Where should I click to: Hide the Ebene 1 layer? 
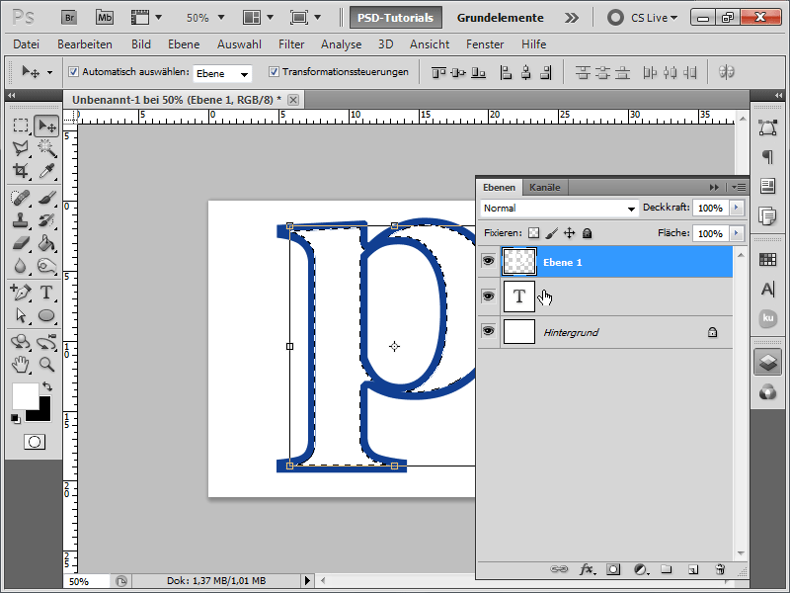pos(488,261)
